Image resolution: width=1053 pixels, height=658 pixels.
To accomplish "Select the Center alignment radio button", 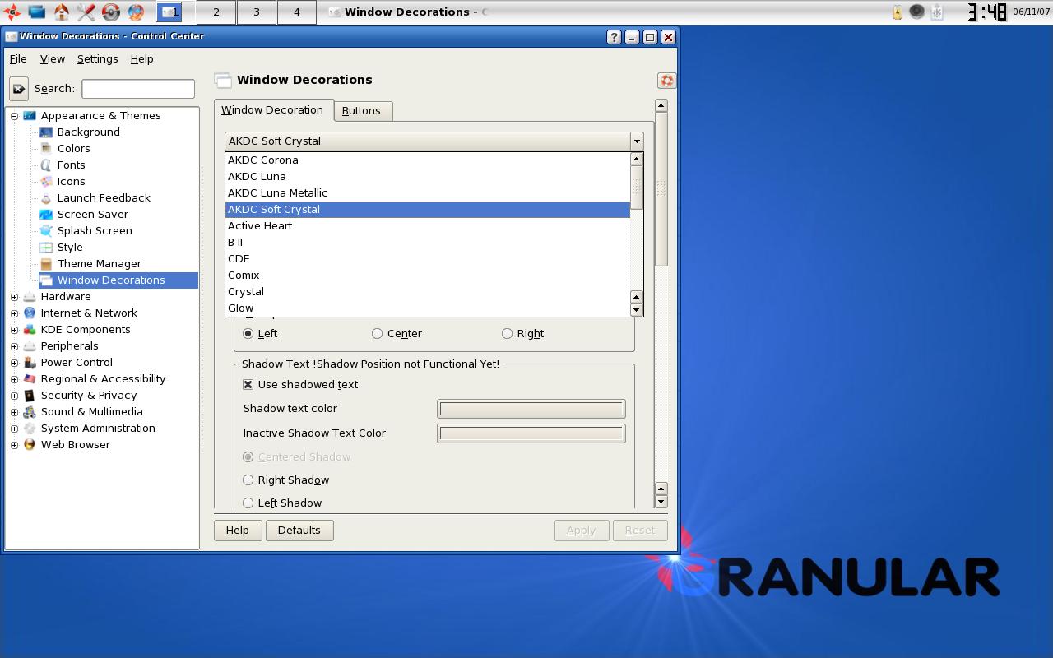I will (377, 333).
